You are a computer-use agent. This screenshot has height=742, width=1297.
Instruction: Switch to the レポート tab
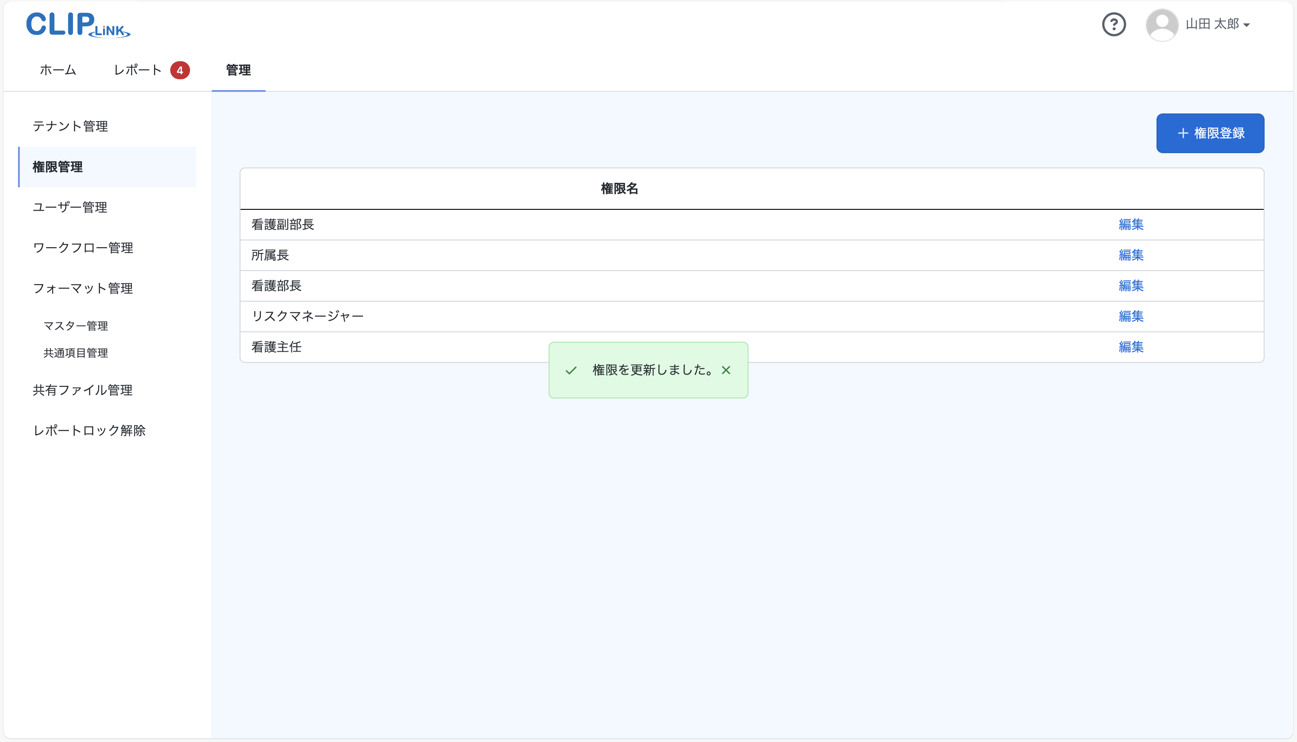pos(136,70)
